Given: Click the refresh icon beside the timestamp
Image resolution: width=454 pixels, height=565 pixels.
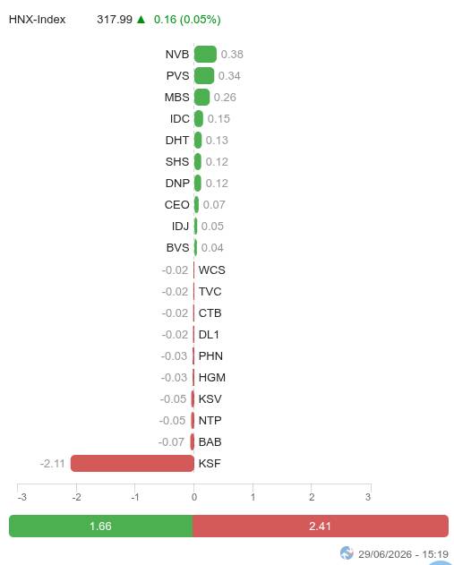Looking at the screenshot, I should [x=347, y=552].
